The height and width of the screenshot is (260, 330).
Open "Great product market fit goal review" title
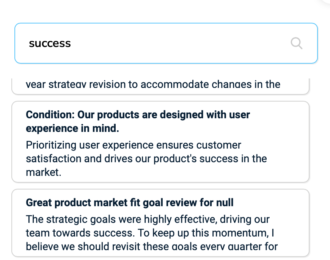coord(129,203)
